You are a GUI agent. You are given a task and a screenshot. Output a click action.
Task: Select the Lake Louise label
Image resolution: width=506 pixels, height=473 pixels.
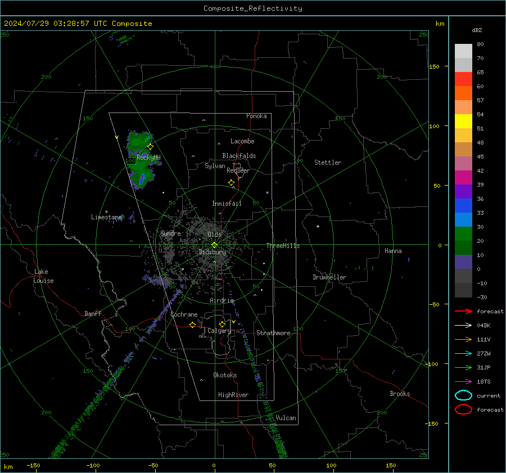[43, 276]
